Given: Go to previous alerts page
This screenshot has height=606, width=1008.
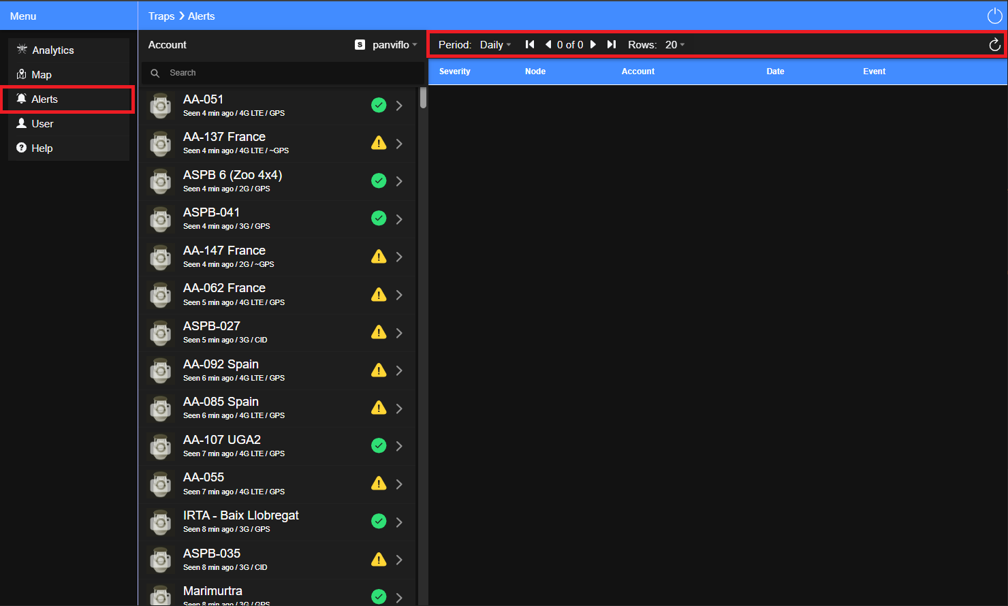Looking at the screenshot, I should click(548, 44).
